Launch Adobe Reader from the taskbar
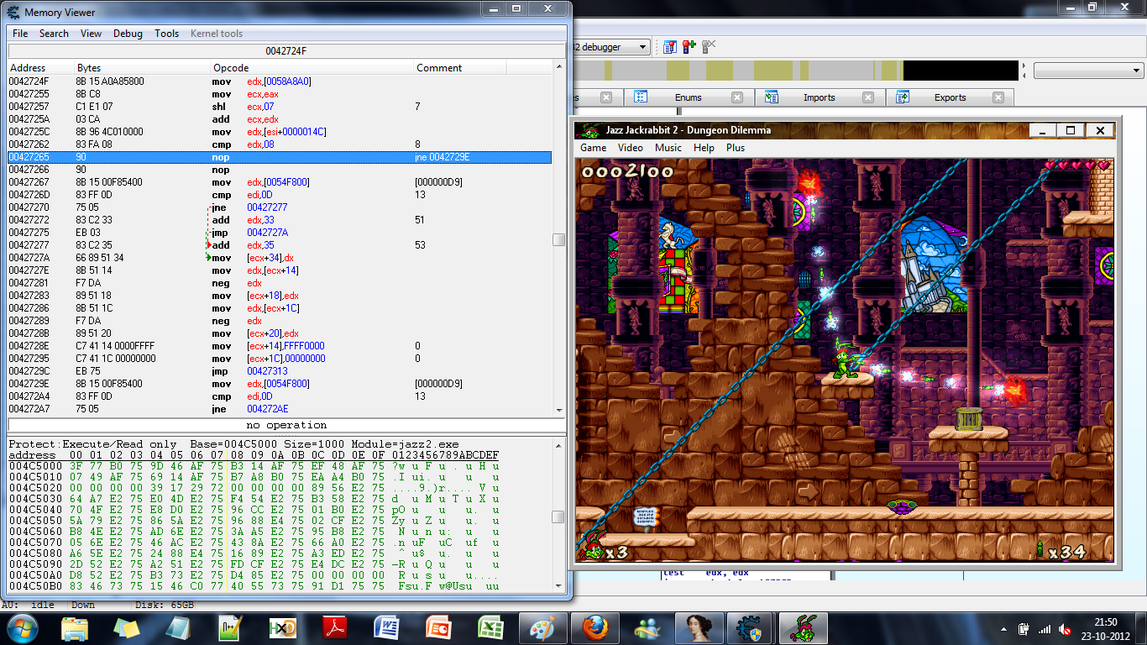The image size is (1147, 645). coord(334,628)
